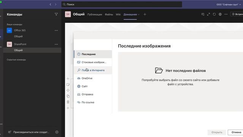
Task: Select Стоковые изображения source
Action: [x=93, y=62]
